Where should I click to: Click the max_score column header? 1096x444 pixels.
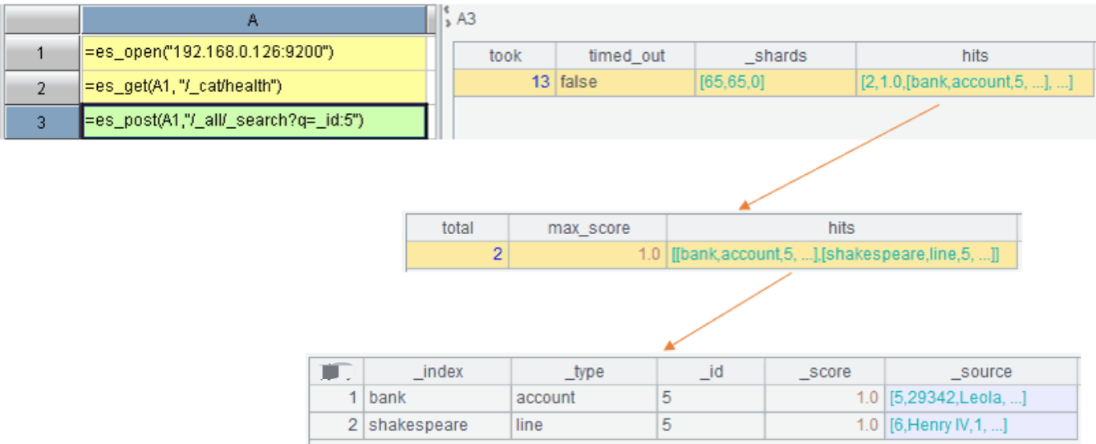588,228
